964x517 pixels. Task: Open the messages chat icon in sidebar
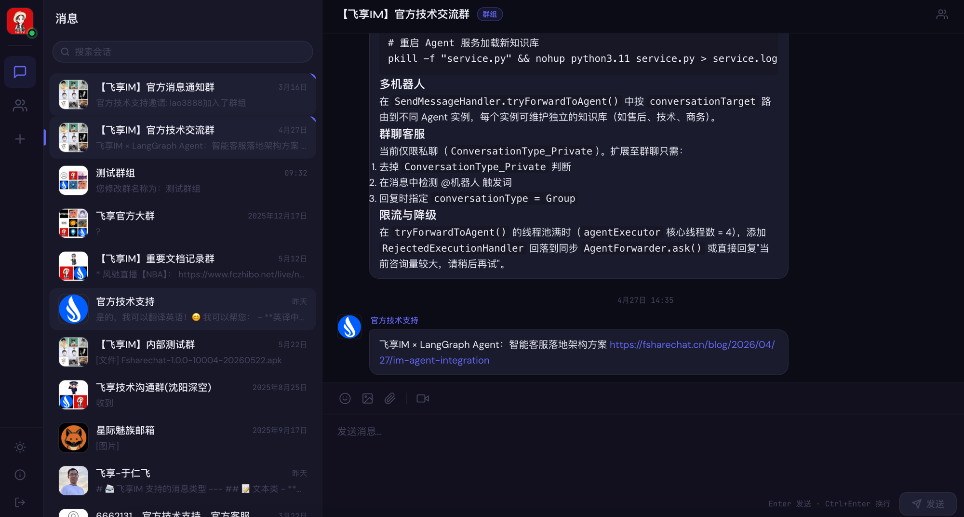(20, 72)
